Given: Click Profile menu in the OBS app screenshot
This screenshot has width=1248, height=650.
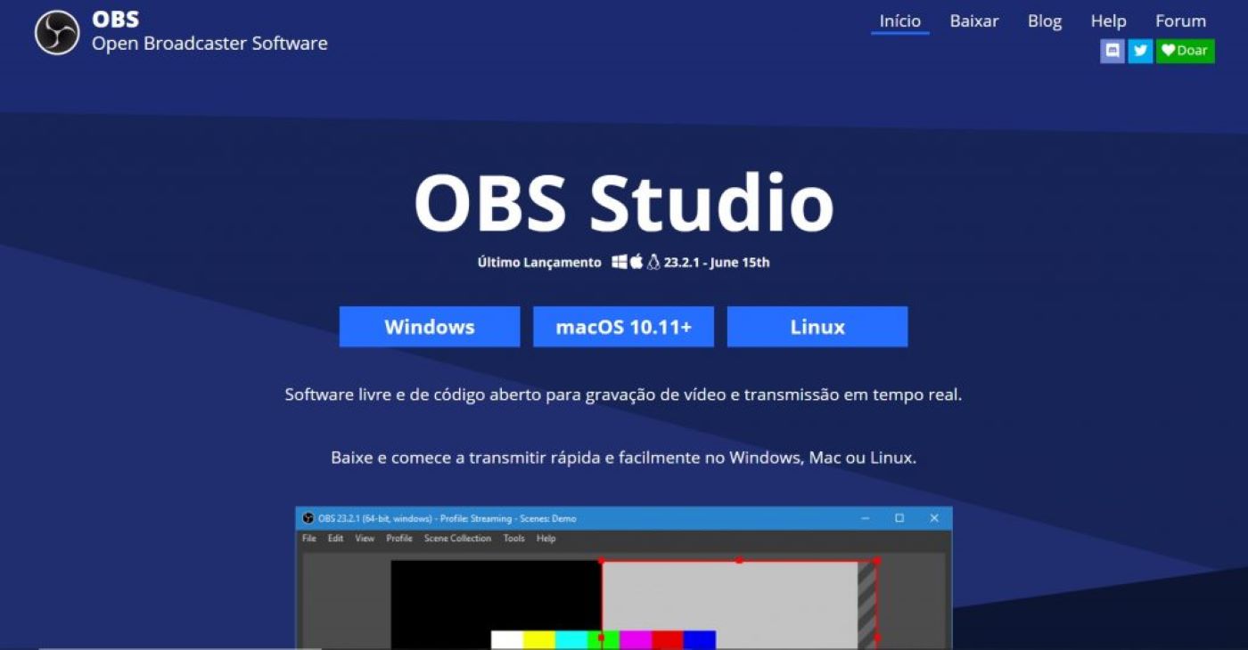Looking at the screenshot, I should click(399, 539).
